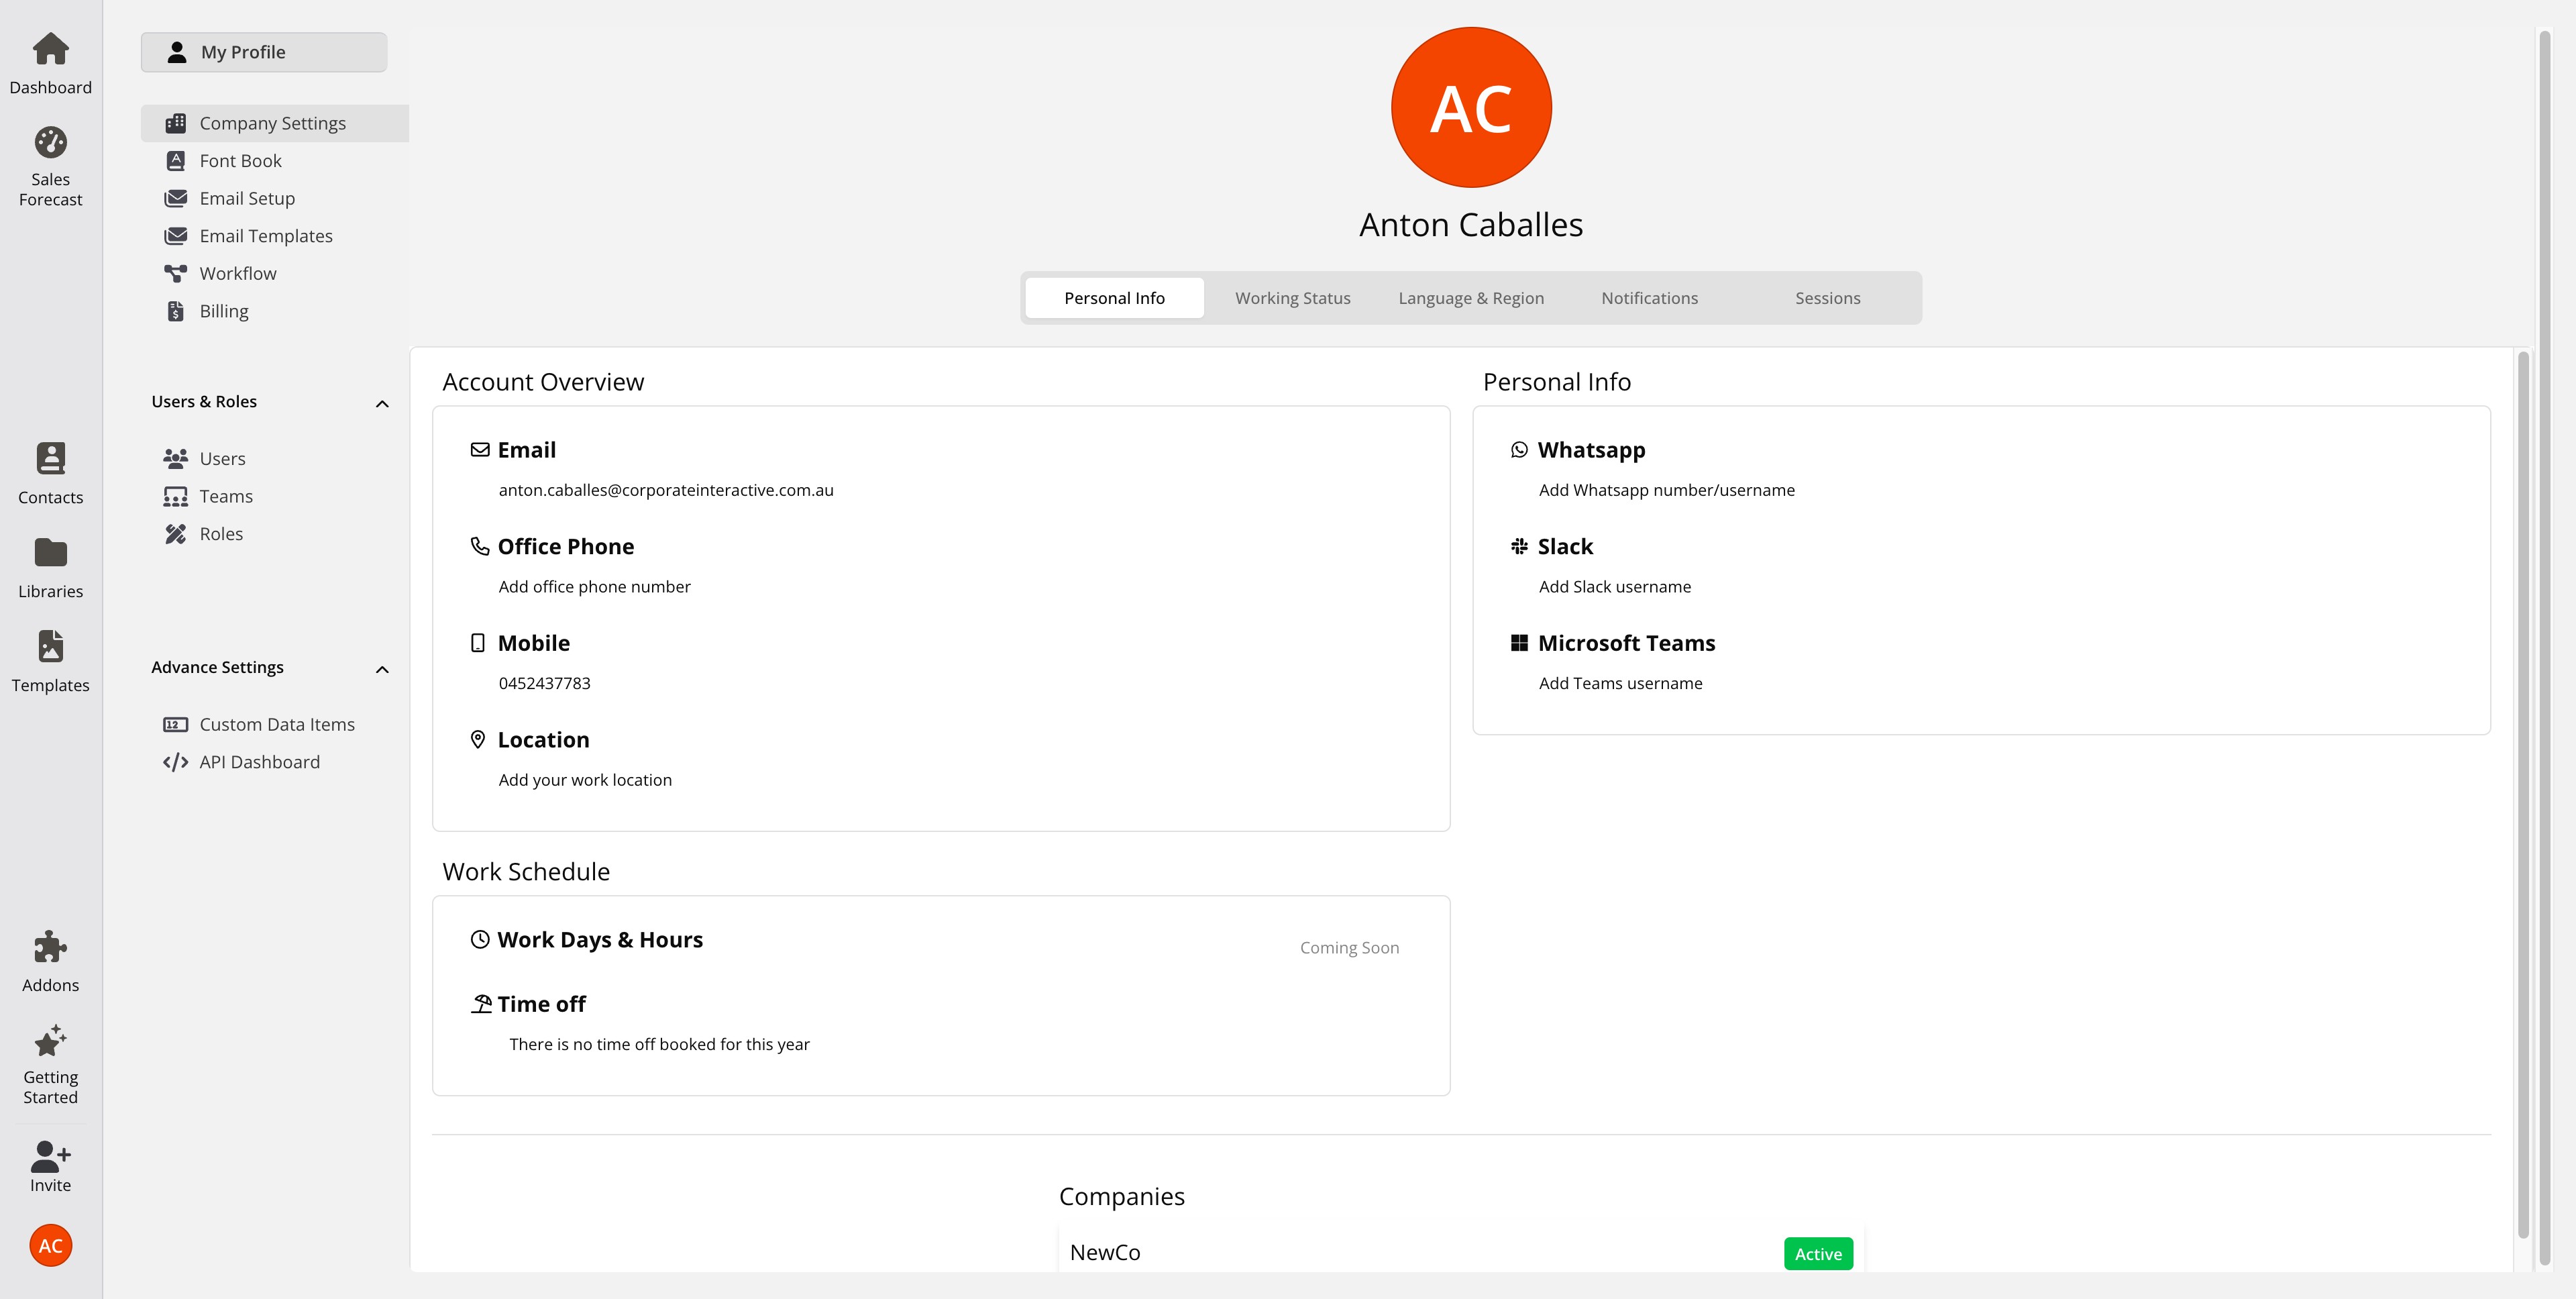Viewport: 2576px width, 1299px height.
Task: Open Company Settings in the sidebar
Action: coord(272,123)
